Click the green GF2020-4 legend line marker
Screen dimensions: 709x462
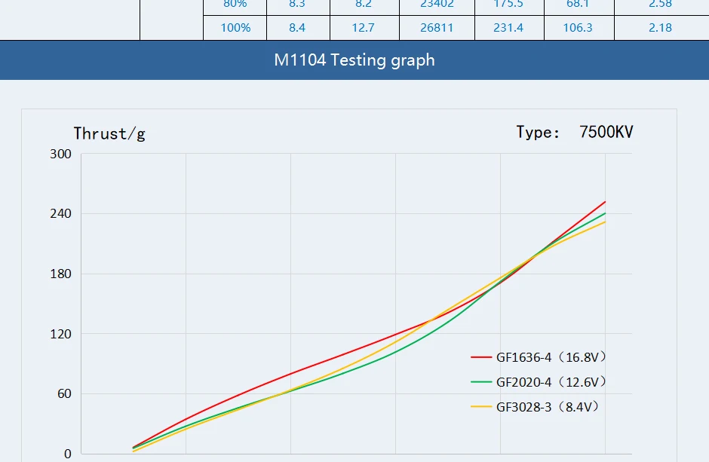[x=480, y=382]
